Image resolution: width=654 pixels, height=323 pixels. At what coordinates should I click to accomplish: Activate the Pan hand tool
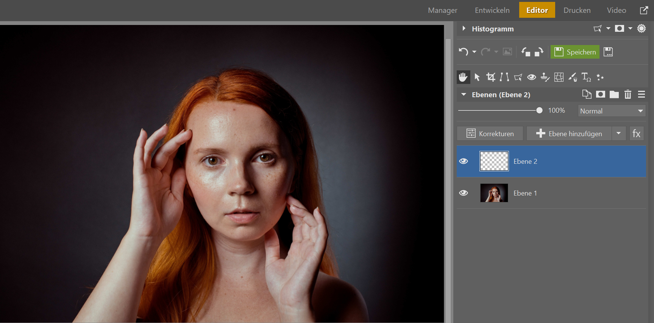463,77
